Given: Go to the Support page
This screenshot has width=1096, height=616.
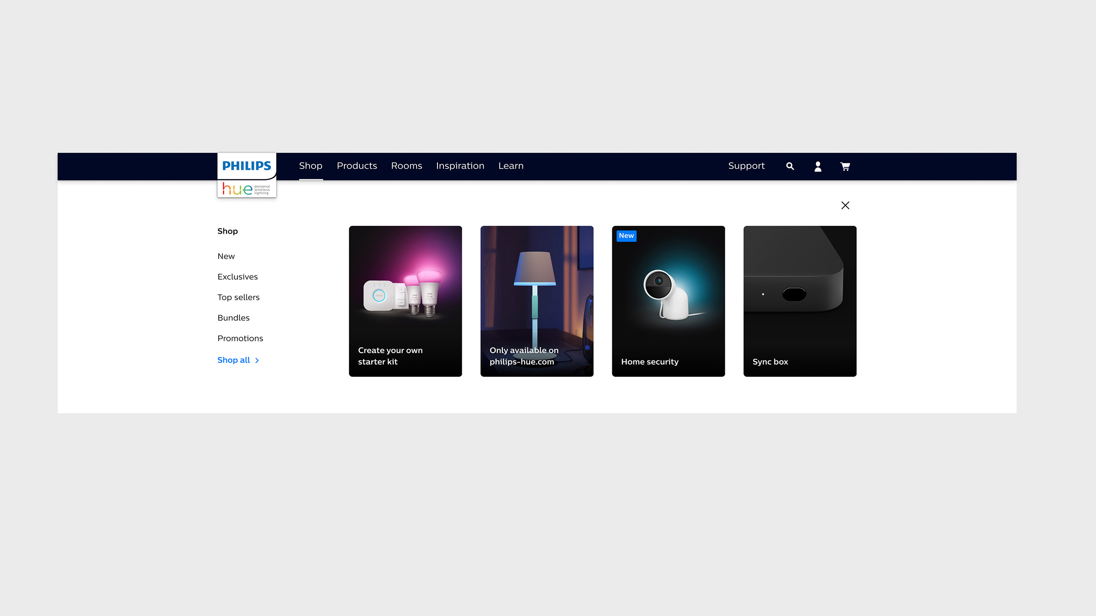Looking at the screenshot, I should [x=746, y=166].
